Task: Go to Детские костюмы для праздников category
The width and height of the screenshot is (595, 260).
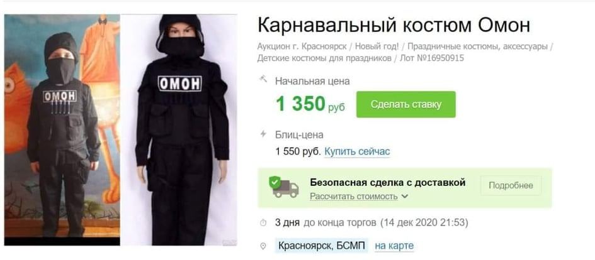Action: [x=324, y=58]
